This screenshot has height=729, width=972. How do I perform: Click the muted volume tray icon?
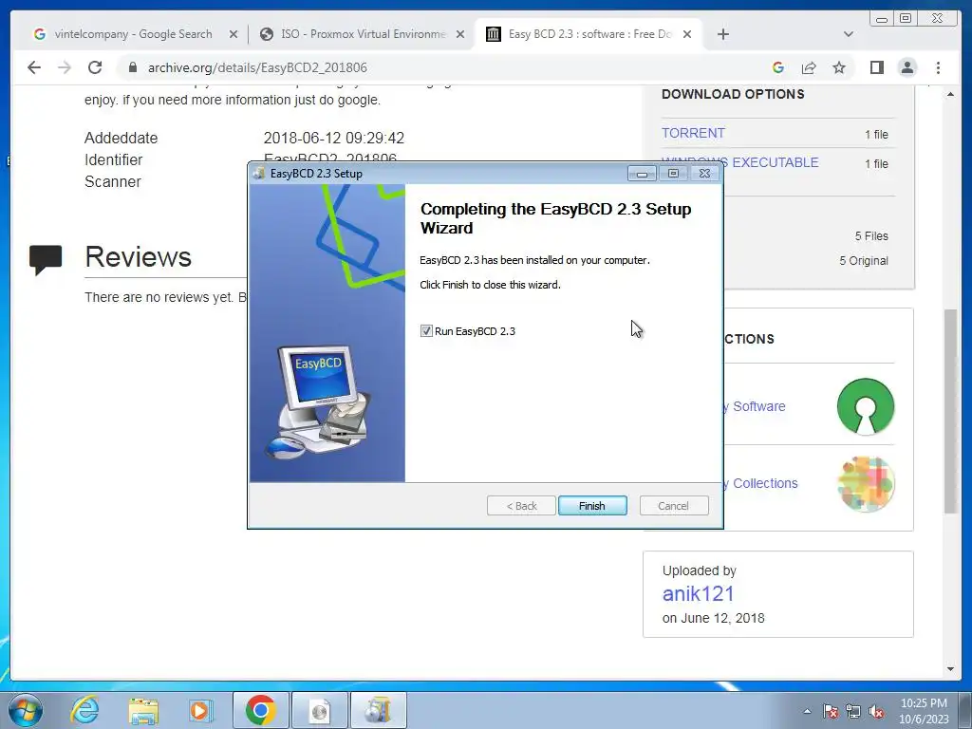pyautogui.click(x=876, y=711)
